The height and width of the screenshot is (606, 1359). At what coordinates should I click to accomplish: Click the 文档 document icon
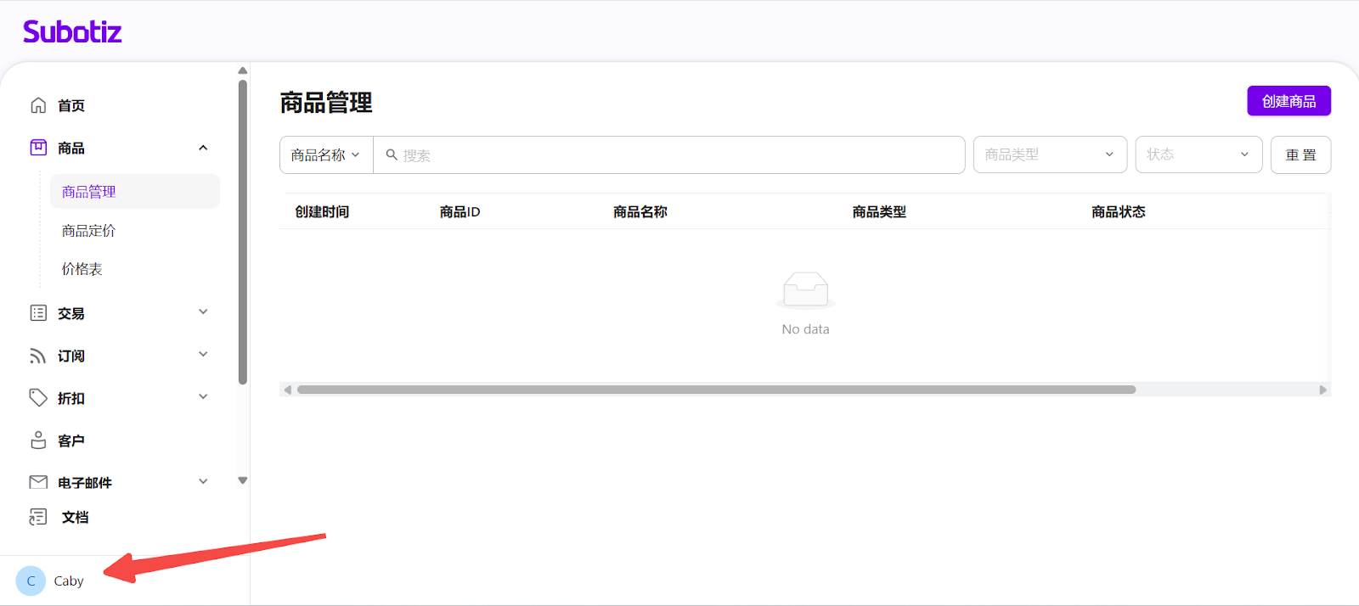[x=38, y=517]
